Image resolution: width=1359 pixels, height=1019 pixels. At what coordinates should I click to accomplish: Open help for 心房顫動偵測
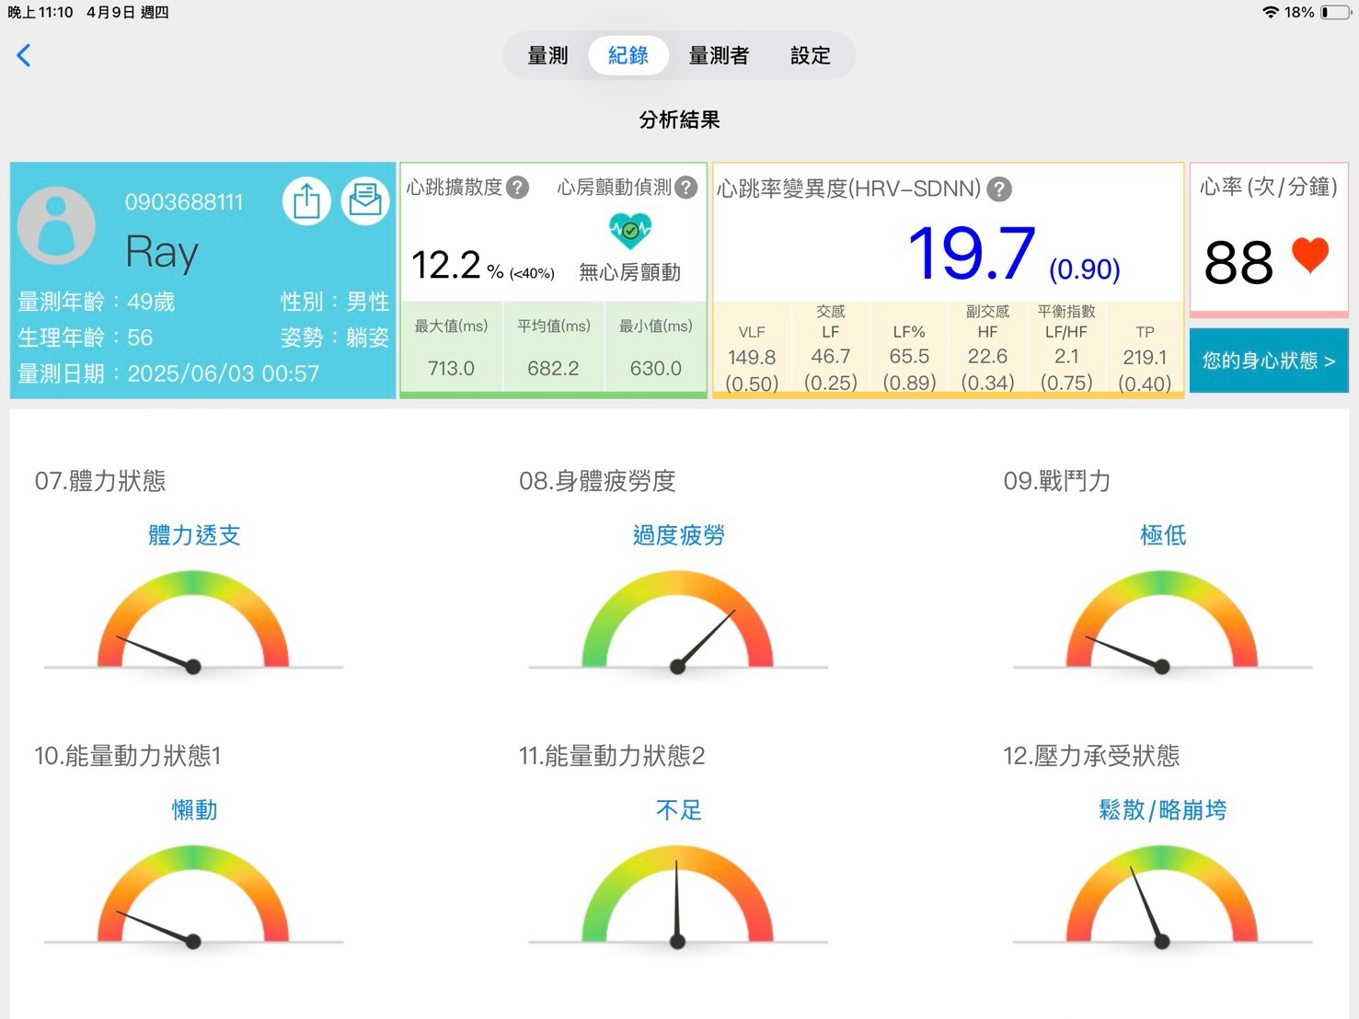point(686,188)
